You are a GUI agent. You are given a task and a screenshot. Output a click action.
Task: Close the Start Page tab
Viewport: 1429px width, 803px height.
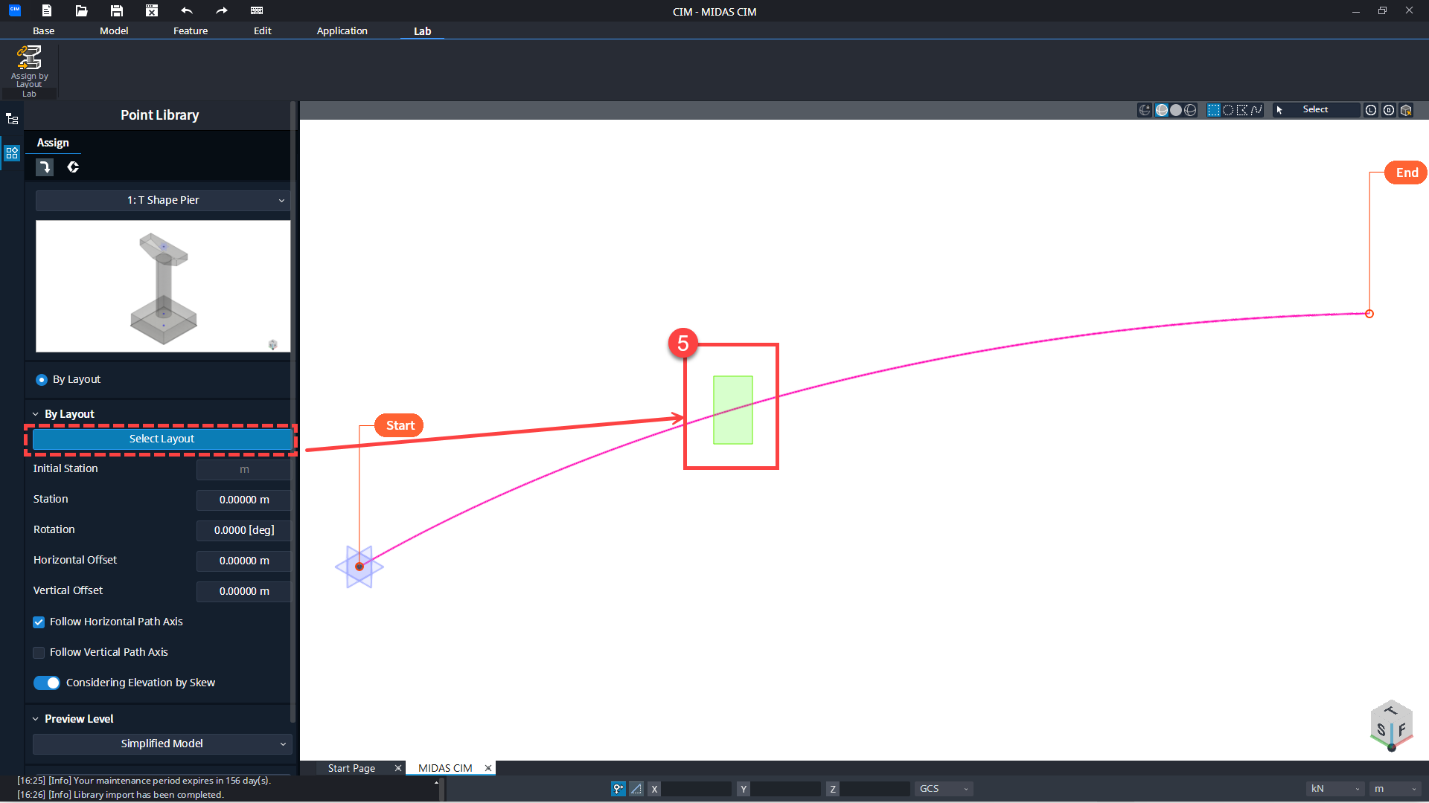397,768
